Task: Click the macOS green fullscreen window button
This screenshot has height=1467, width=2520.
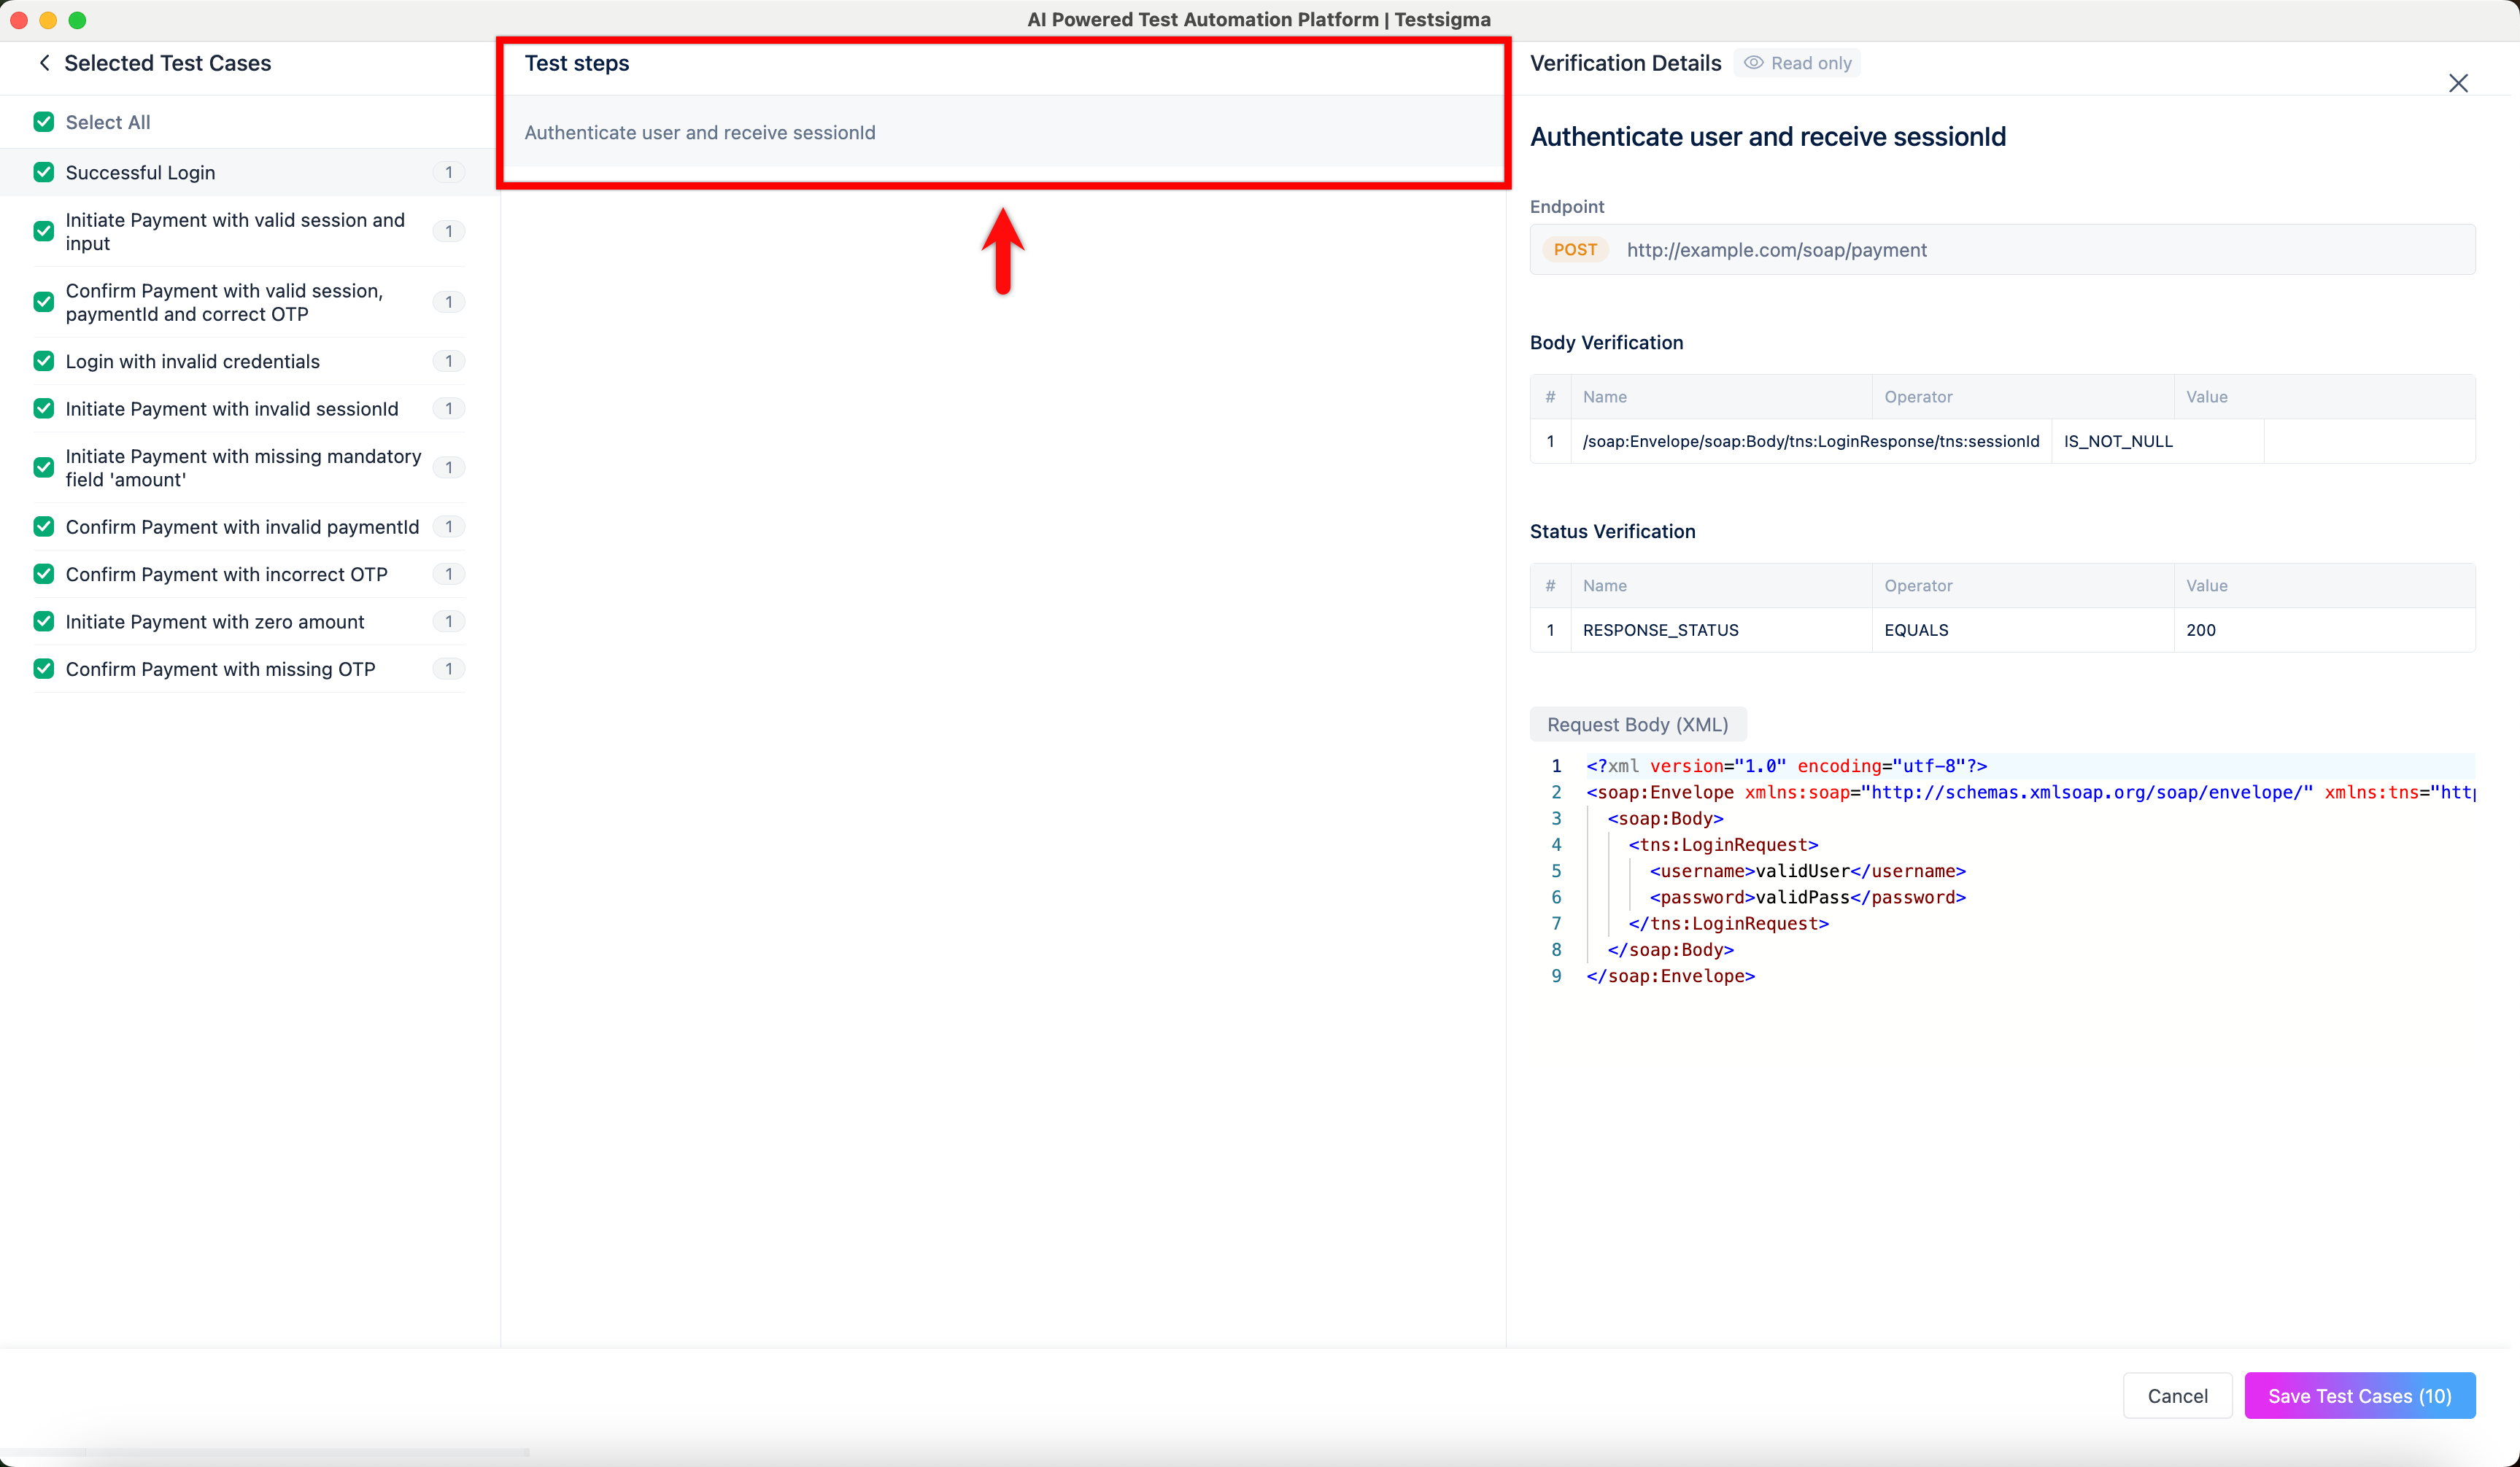Action: [x=77, y=20]
